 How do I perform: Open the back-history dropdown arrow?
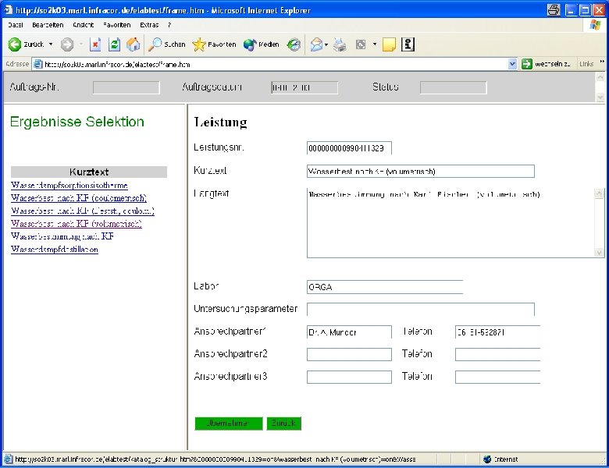pyautogui.click(x=51, y=44)
